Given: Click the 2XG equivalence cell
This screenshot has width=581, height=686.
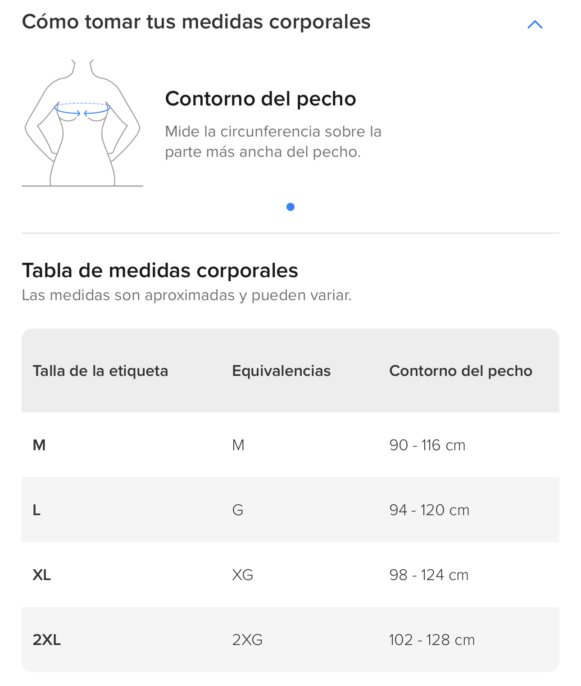Looking at the screenshot, I should [x=247, y=640].
